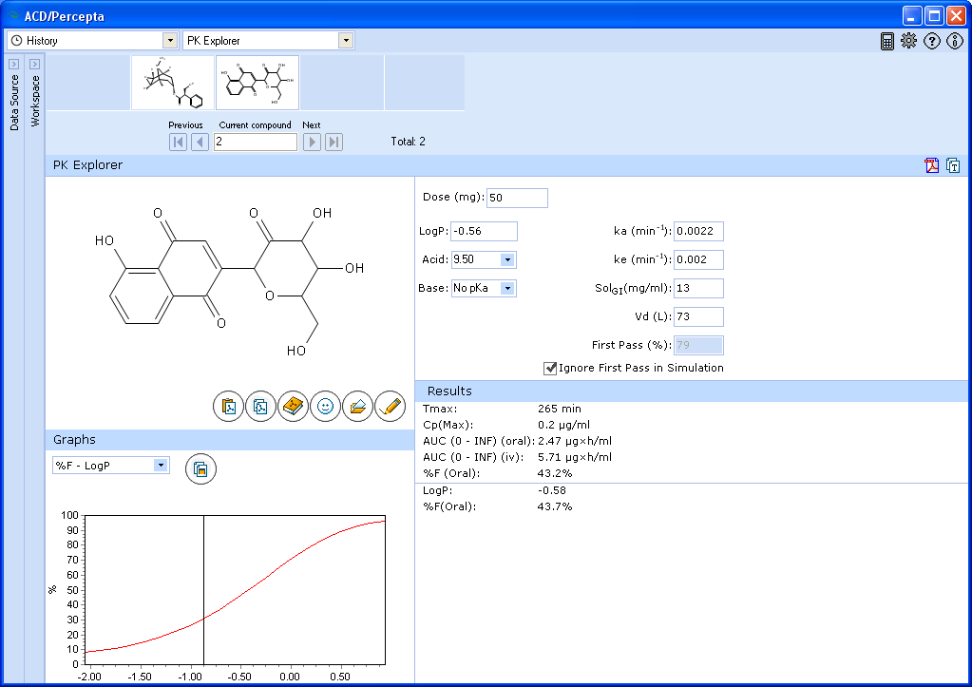Close the ACD/Percepta window
972x687 pixels.
(x=956, y=15)
